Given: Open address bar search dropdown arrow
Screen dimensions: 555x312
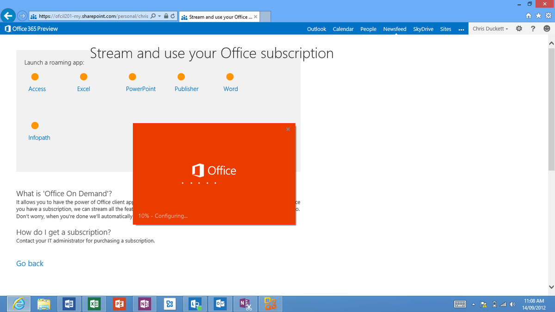Looking at the screenshot, I should point(159,17).
